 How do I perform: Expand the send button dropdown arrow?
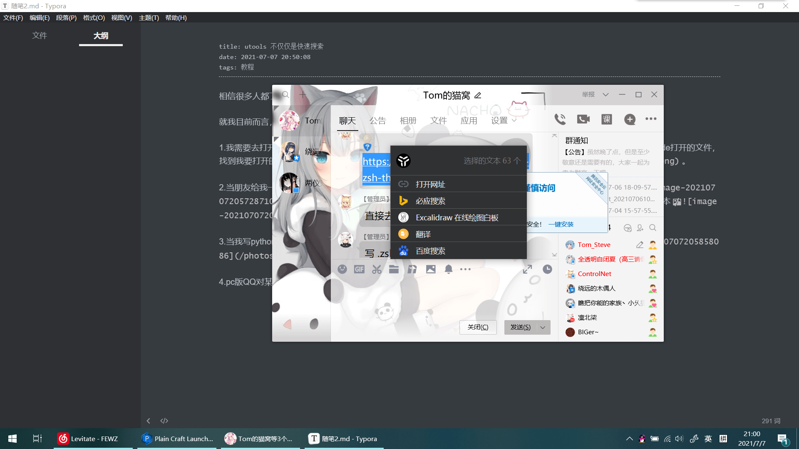[x=543, y=328]
